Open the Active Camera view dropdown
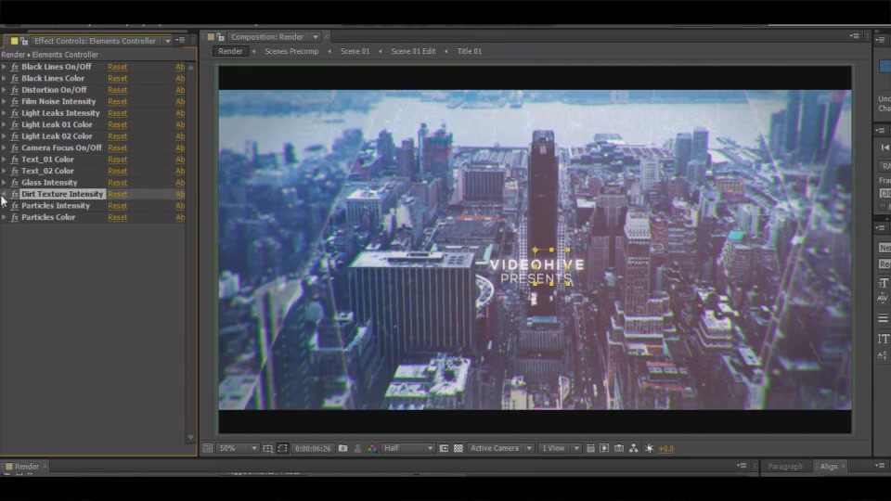 click(500, 448)
